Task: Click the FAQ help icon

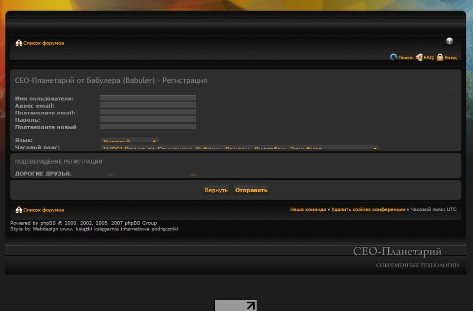Action: (x=419, y=57)
